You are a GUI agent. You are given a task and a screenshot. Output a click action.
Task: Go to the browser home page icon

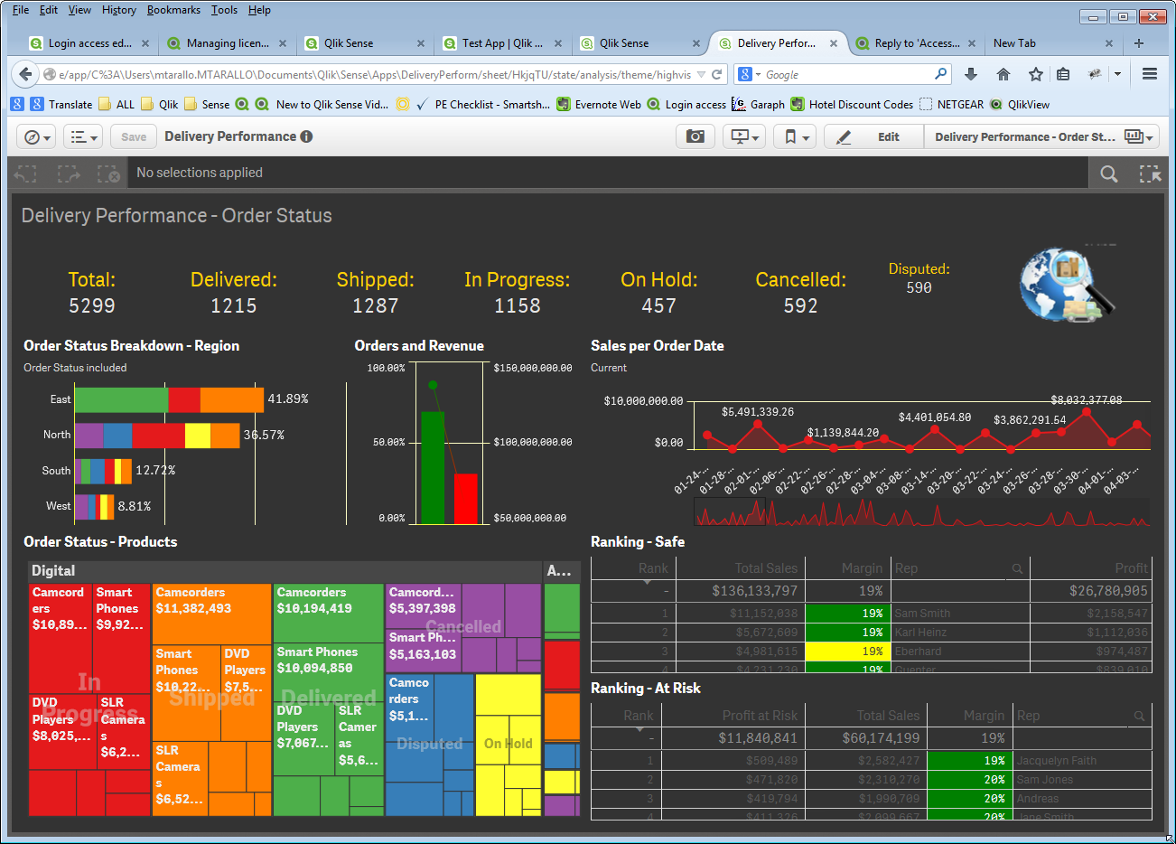[1003, 74]
